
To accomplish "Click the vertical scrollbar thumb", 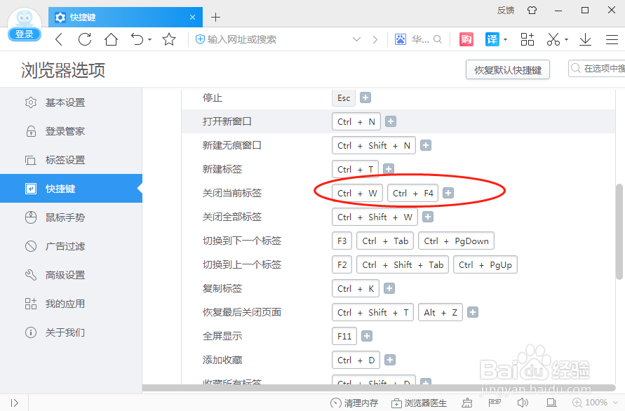I will point(619,231).
